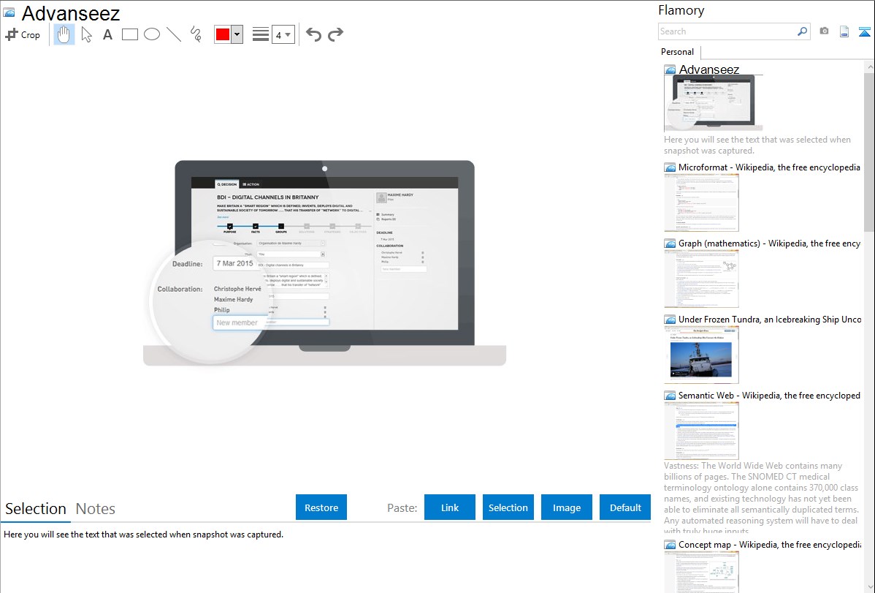Select the Crop tool

point(23,34)
